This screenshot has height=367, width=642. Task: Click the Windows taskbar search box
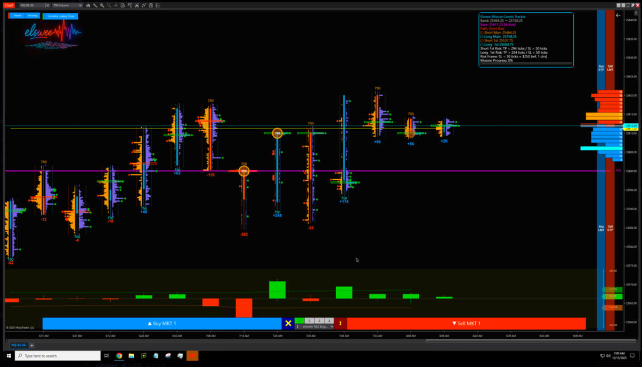[x=58, y=356]
